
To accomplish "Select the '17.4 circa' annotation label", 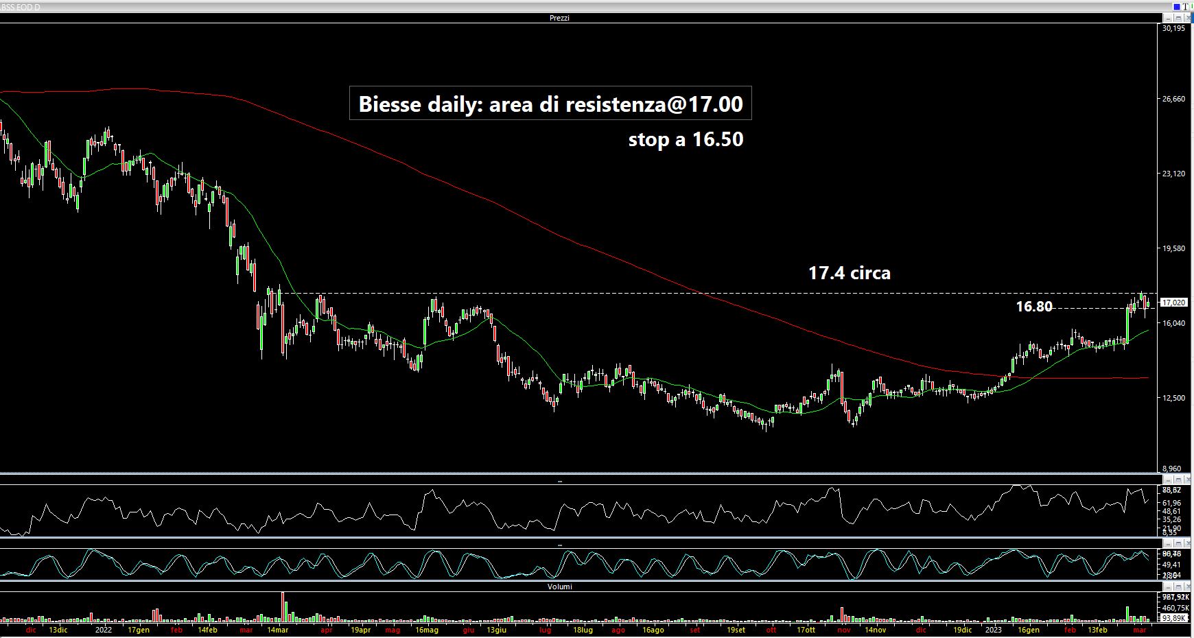I will click(850, 273).
